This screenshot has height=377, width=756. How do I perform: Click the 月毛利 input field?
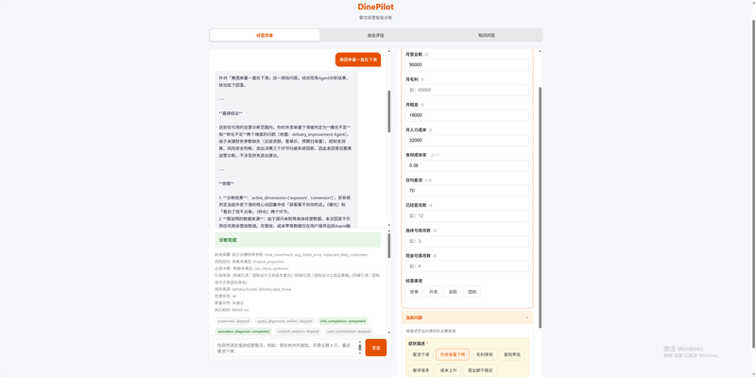[x=467, y=90]
